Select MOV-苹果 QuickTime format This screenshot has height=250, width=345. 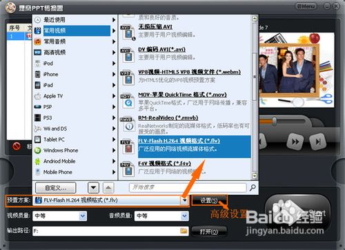click(x=182, y=95)
